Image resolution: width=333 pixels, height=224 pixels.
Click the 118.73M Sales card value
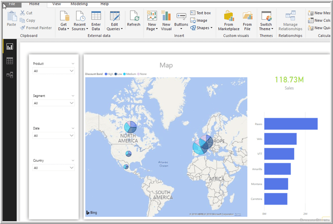point(289,80)
